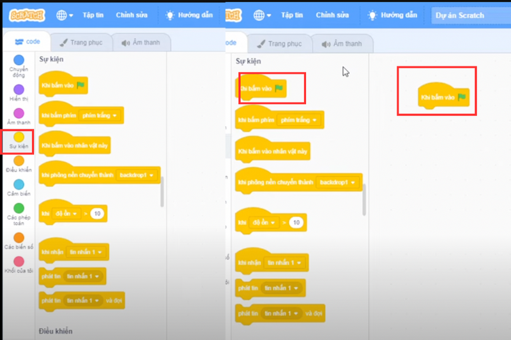
Task: Switch to Trang phục tab in left window
Action: point(81,43)
